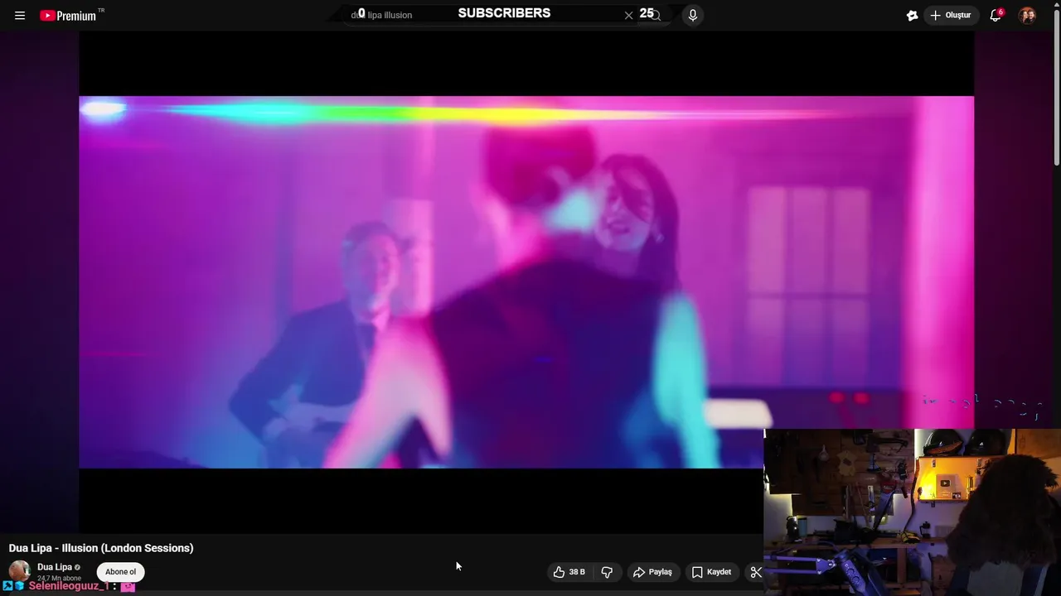The width and height of the screenshot is (1061, 596).
Task: Open the sparkle icon beside Oluştur
Action: coord(912,15)
